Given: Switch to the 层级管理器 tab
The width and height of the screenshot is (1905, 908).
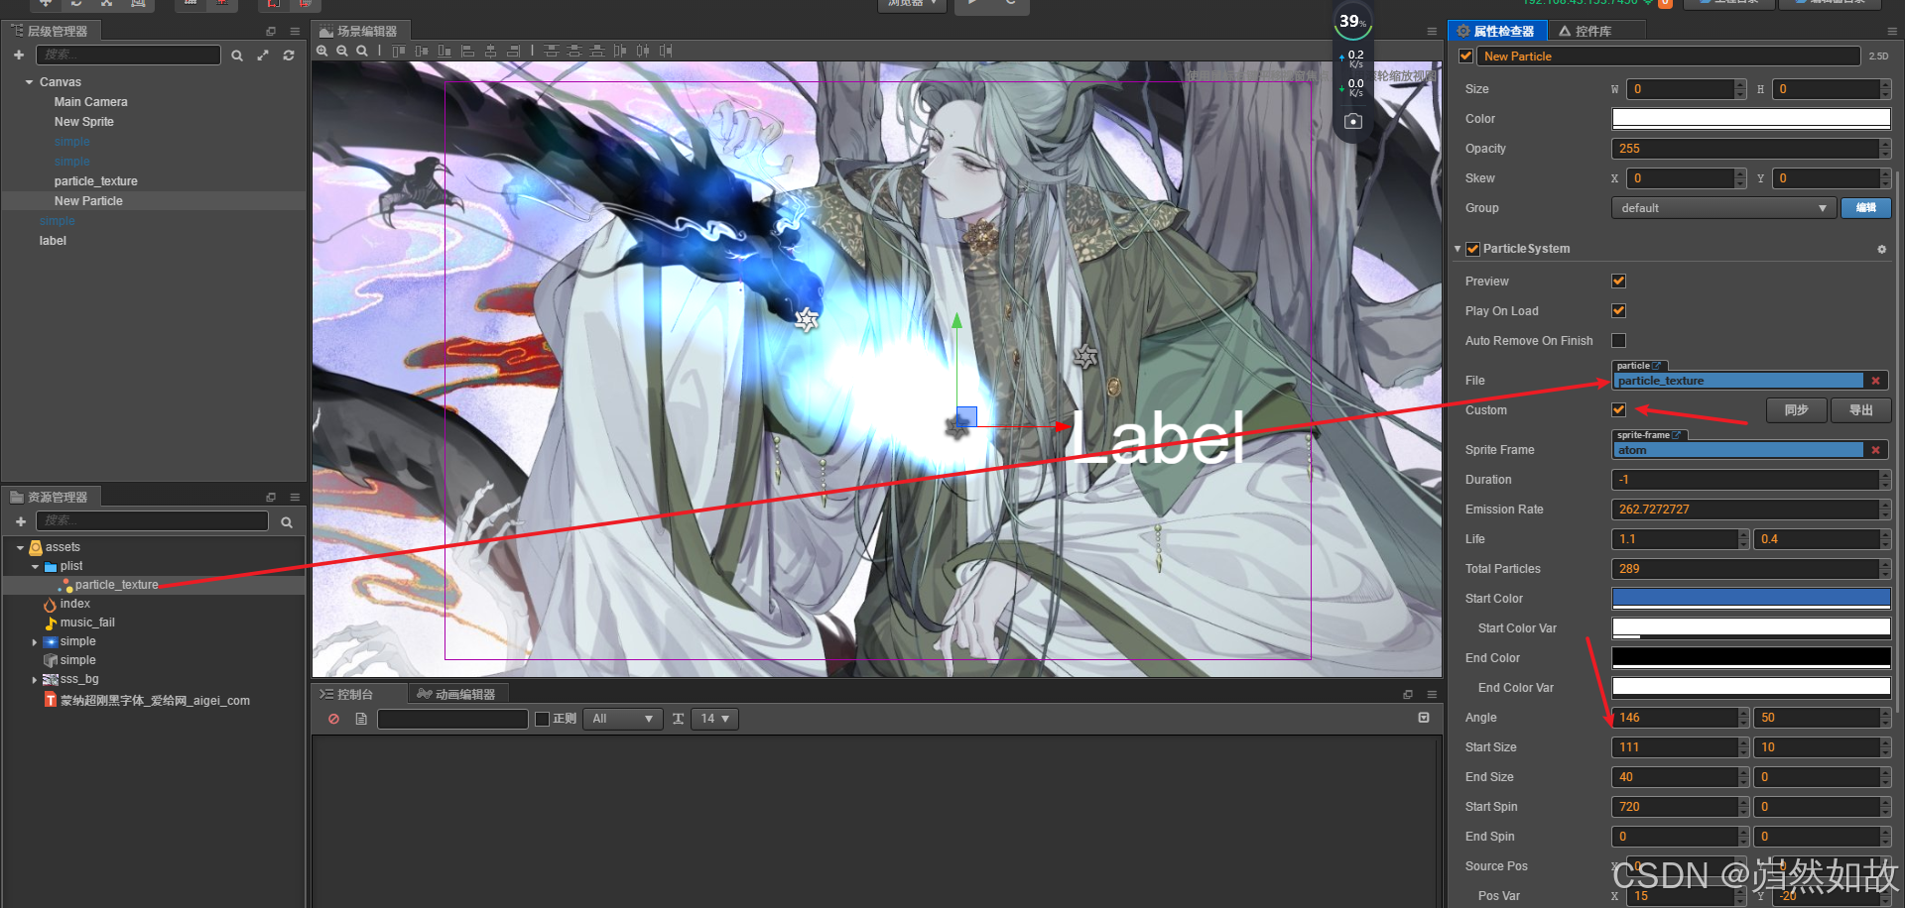Looking at the screenshot, I should pyautogui.click(x=52, y=32).
